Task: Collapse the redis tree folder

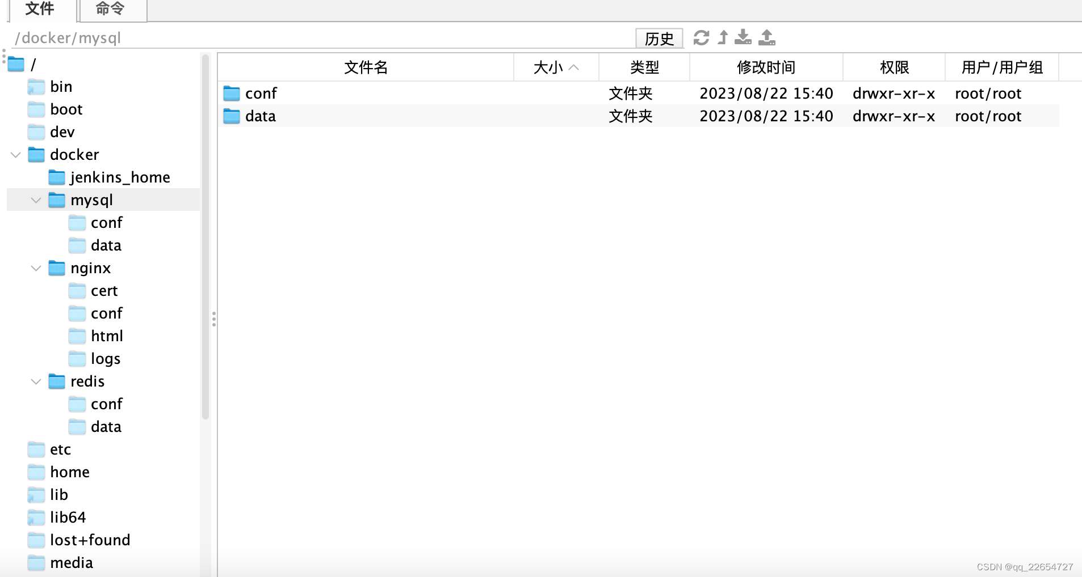Action: (36, 381)
